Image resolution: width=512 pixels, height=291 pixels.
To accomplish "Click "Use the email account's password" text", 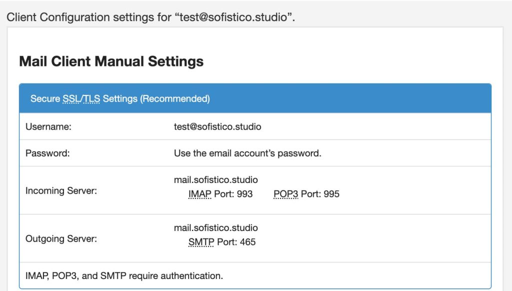I will pos(247,153).
